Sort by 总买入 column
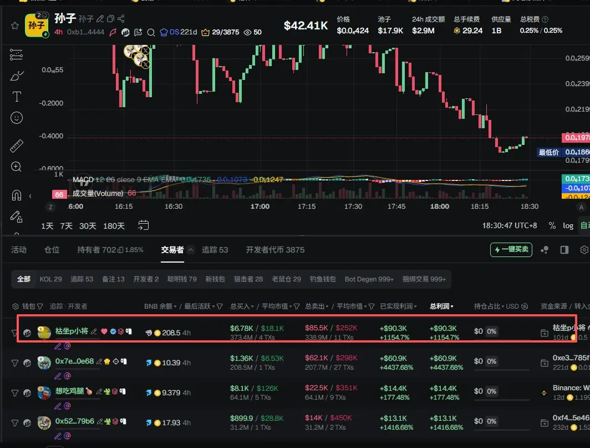The image size is (590, 448). [x=242, y=306]
